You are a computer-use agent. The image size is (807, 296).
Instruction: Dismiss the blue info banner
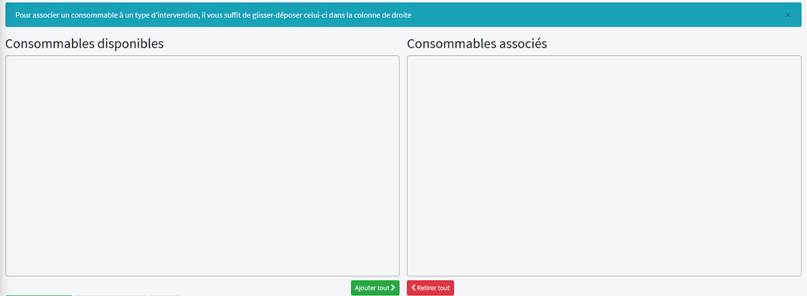[787, 15]
